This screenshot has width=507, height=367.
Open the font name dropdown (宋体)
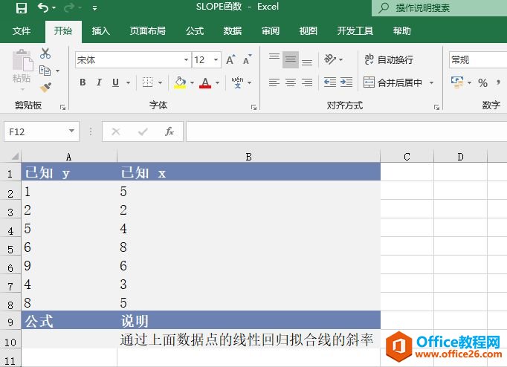[x=187, y=60]
